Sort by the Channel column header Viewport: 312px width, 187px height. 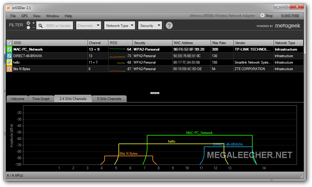98,43
